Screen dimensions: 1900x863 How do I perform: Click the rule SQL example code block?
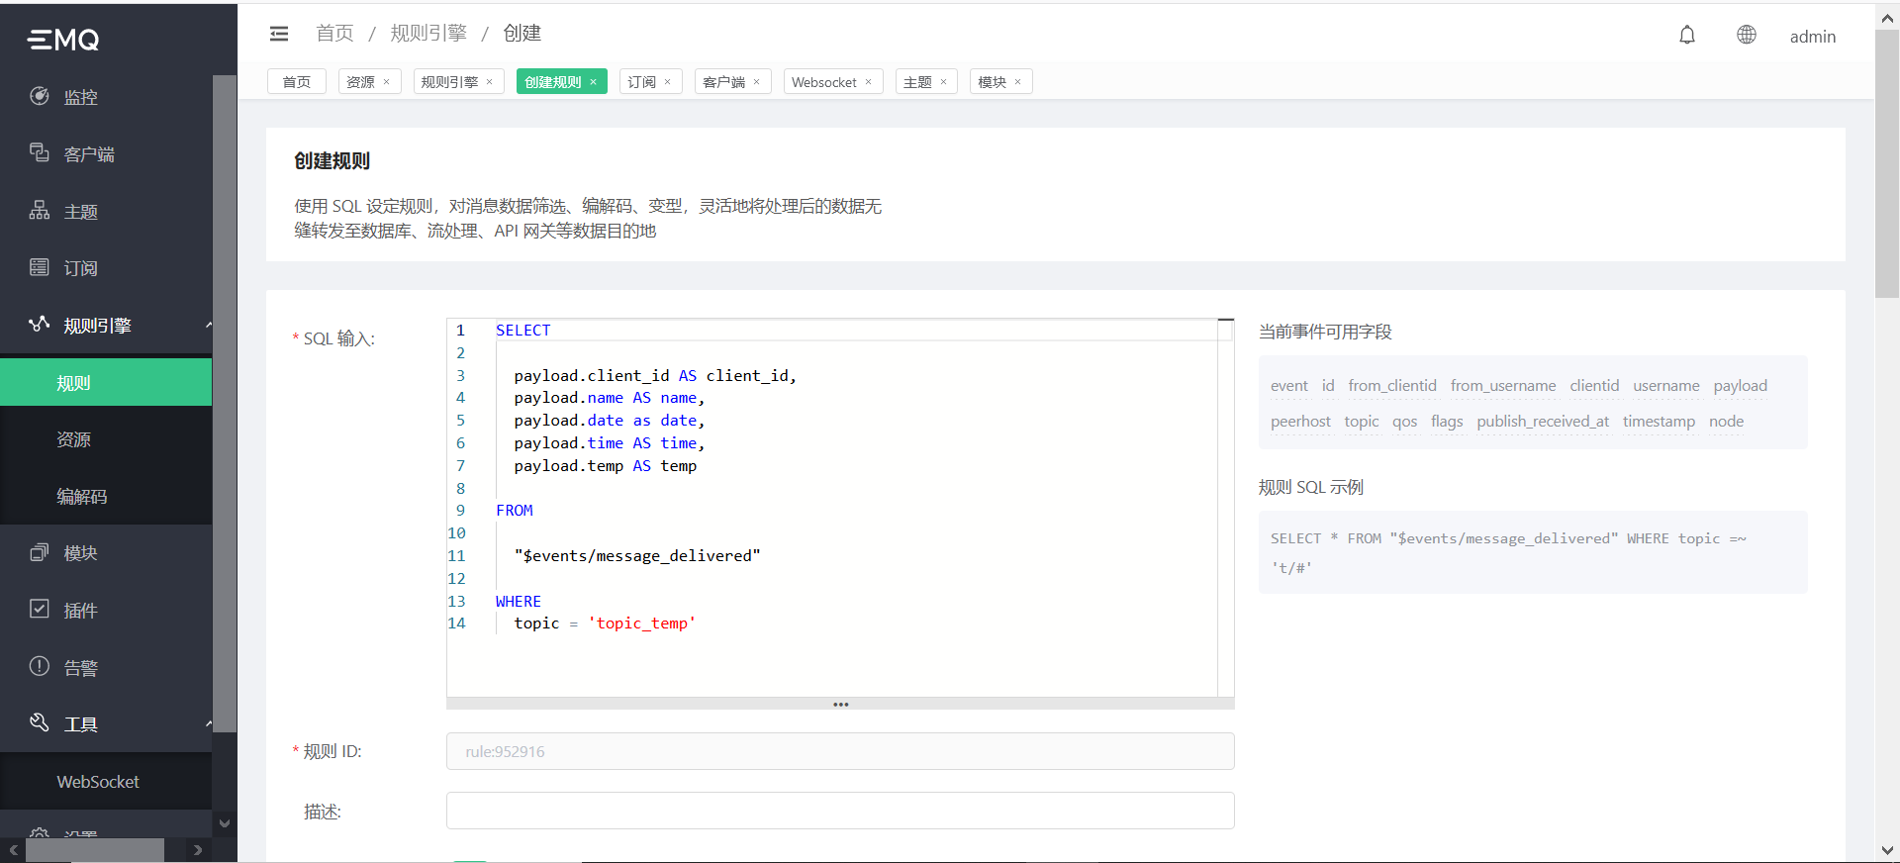pos(1533,552)
